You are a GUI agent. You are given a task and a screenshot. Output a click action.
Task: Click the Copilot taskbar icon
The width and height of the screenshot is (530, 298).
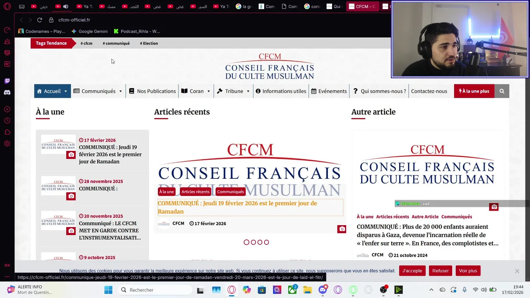click(x=247, y=290)
